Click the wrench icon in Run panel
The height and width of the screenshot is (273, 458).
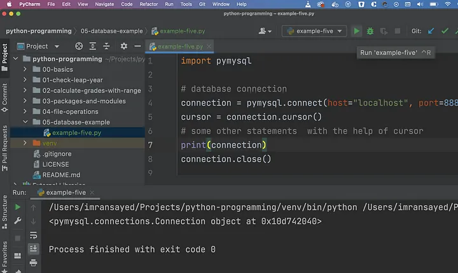18,221
